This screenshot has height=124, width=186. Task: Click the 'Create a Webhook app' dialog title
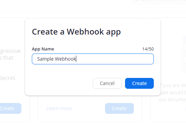pyautogui.click(x=76, y=32)
